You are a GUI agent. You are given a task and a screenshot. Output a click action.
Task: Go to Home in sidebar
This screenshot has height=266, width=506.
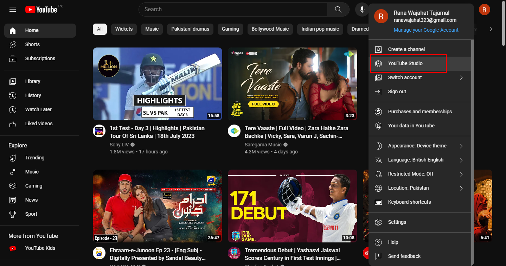(40, 31)
